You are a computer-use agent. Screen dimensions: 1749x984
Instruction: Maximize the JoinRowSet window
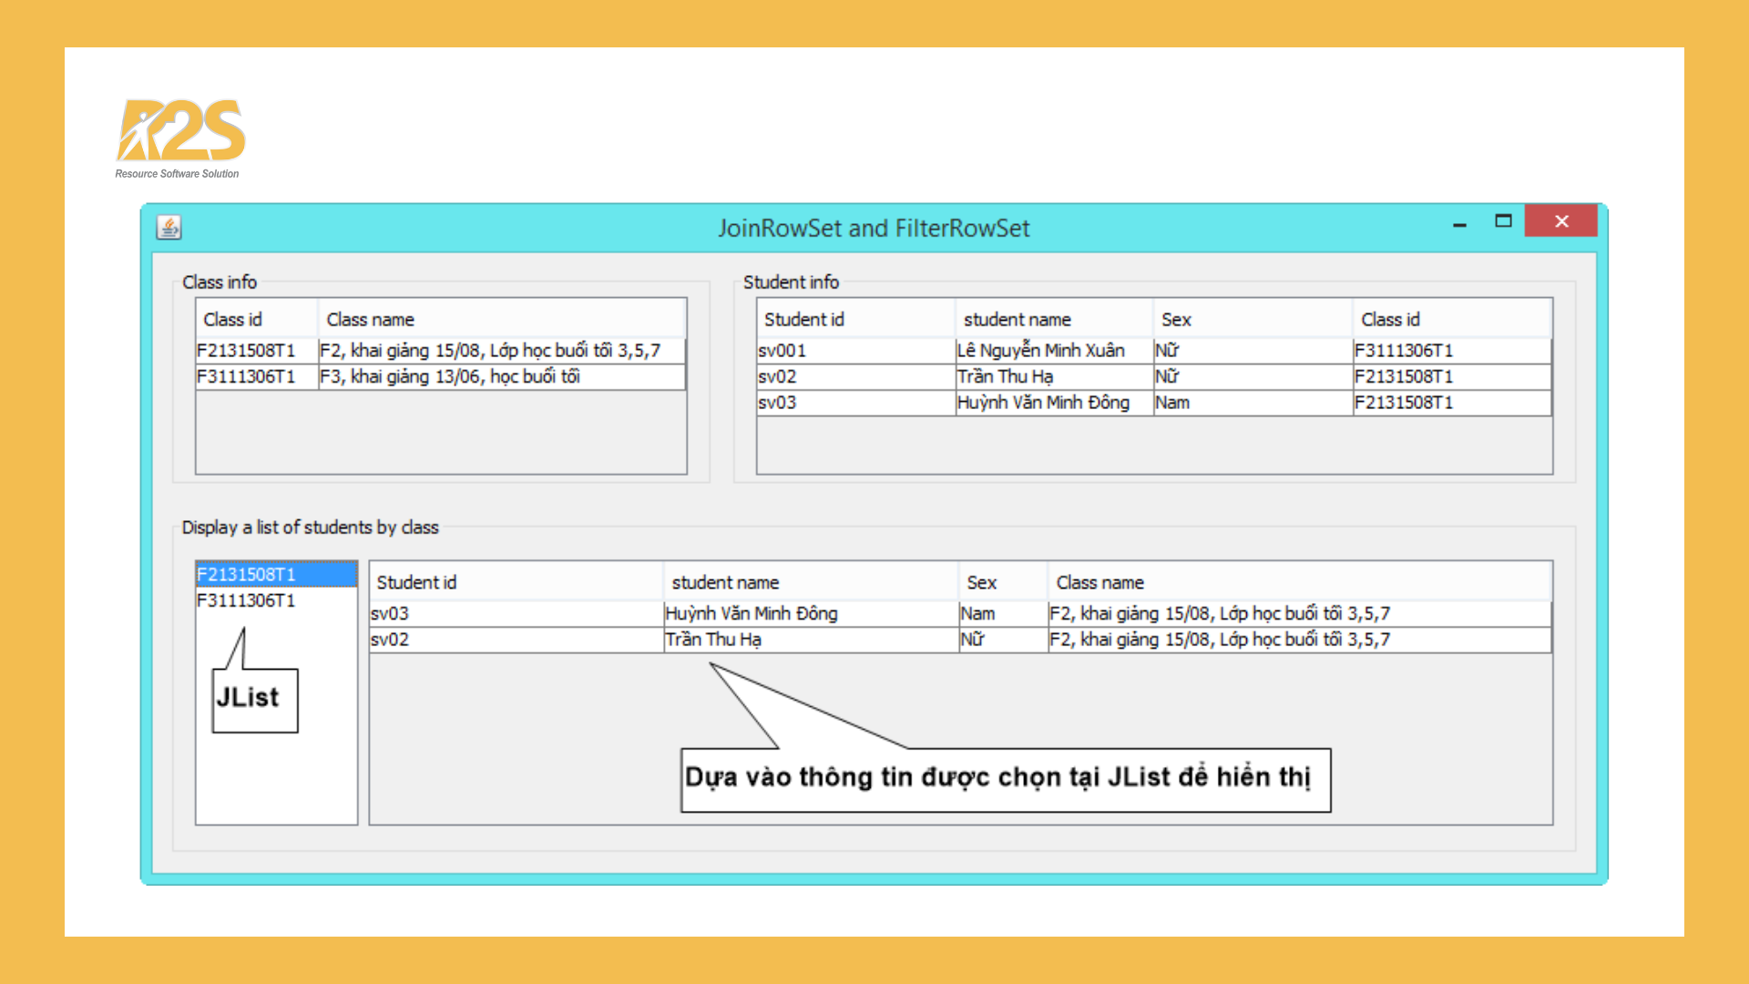[x=1503, y=221]
